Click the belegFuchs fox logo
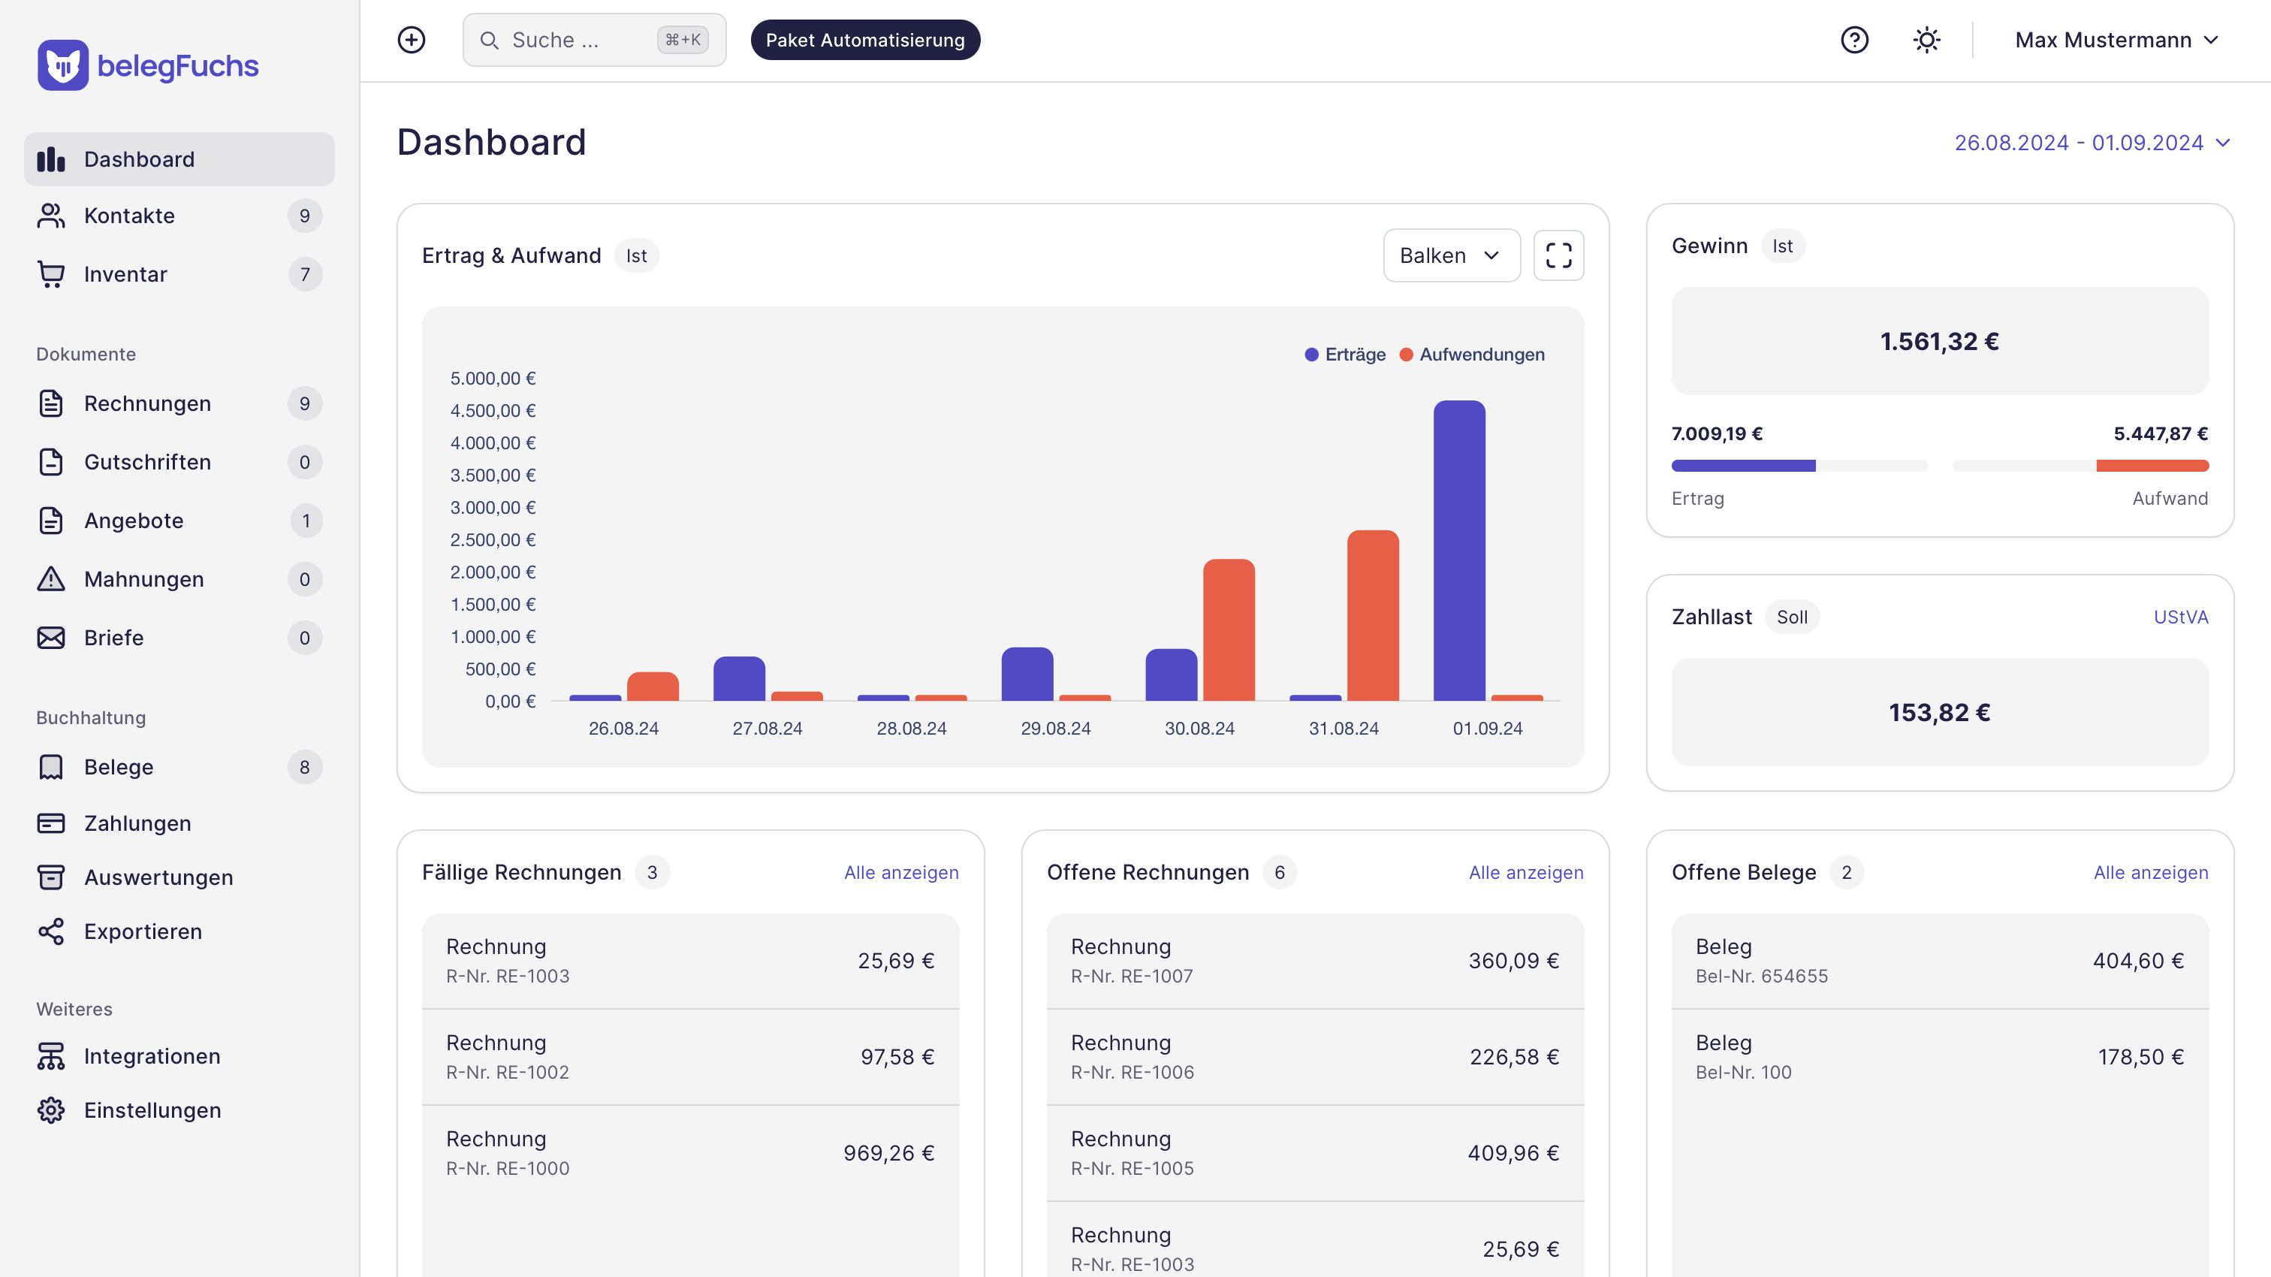Screen dimensions: 2271x1277 [x=62, y=65]
